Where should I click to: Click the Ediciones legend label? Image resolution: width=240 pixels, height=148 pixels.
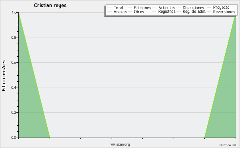pyautogui.click(x=142, y=8)
